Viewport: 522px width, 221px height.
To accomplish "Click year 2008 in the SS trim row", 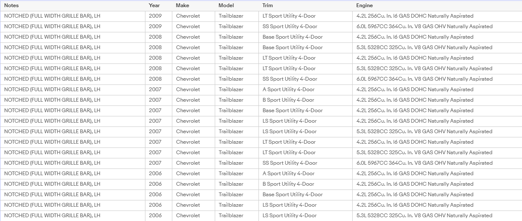I will pyautogui.click(x=155, y=79).
